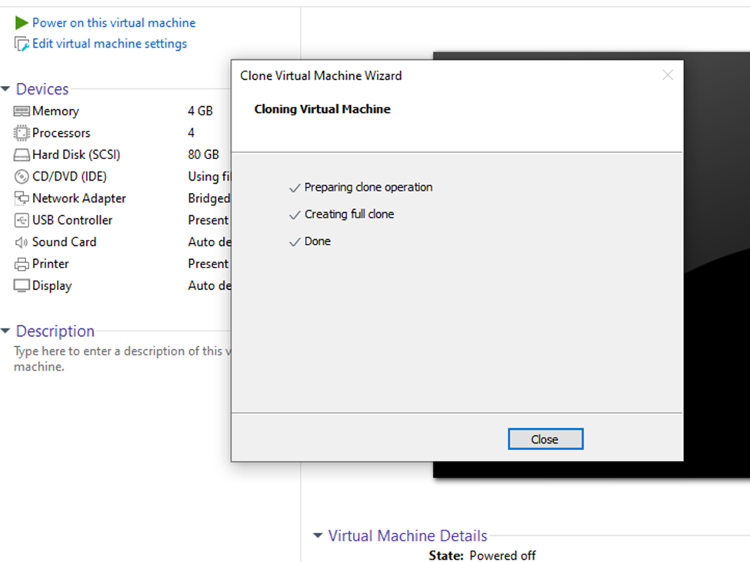The image size is (750, 562).
Task: Select the Printer device icon
Action: [x=22, y=264]
